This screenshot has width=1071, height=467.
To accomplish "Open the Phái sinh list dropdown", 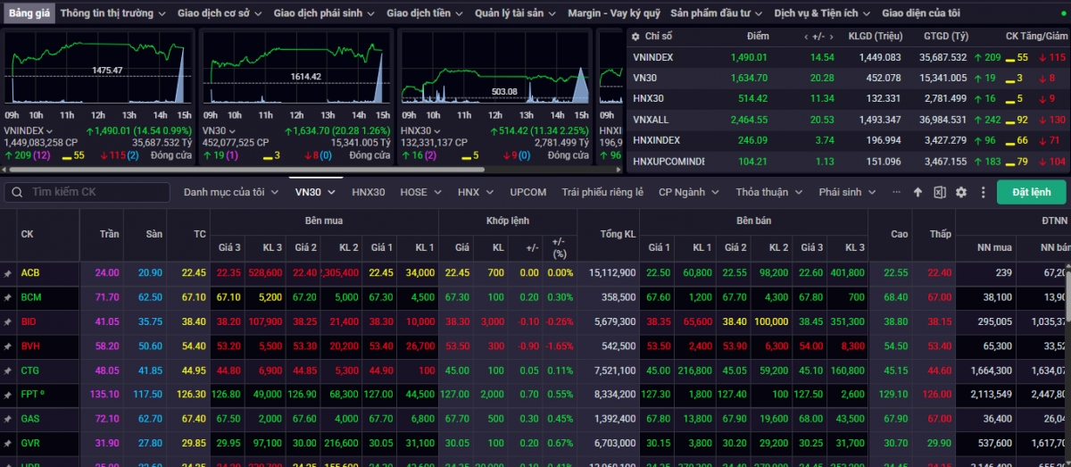I will (x=846, y=192).
